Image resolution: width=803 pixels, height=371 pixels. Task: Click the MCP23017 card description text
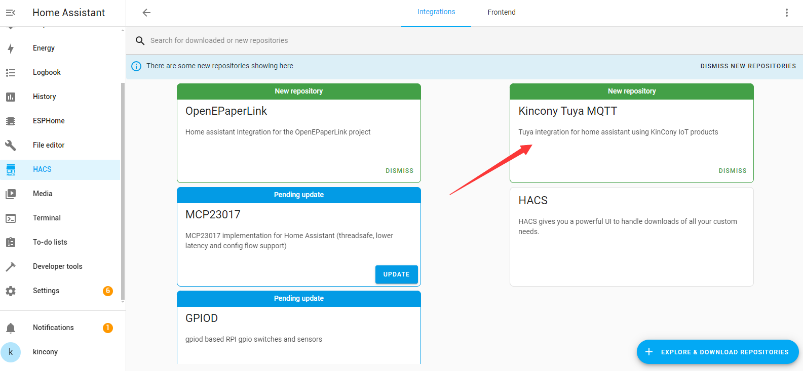point(289,241)
